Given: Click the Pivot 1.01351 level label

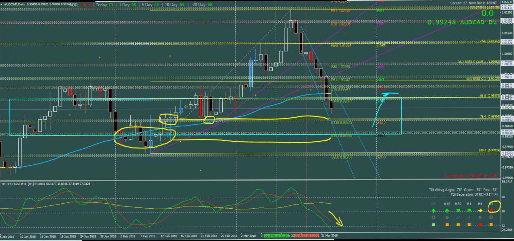Looking at the screenshot, I should (340, 45).
